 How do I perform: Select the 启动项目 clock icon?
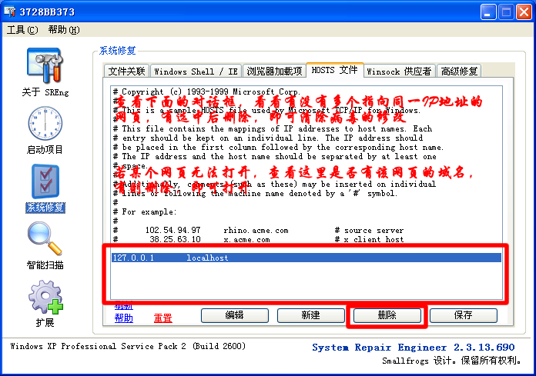tap(45, 124)
